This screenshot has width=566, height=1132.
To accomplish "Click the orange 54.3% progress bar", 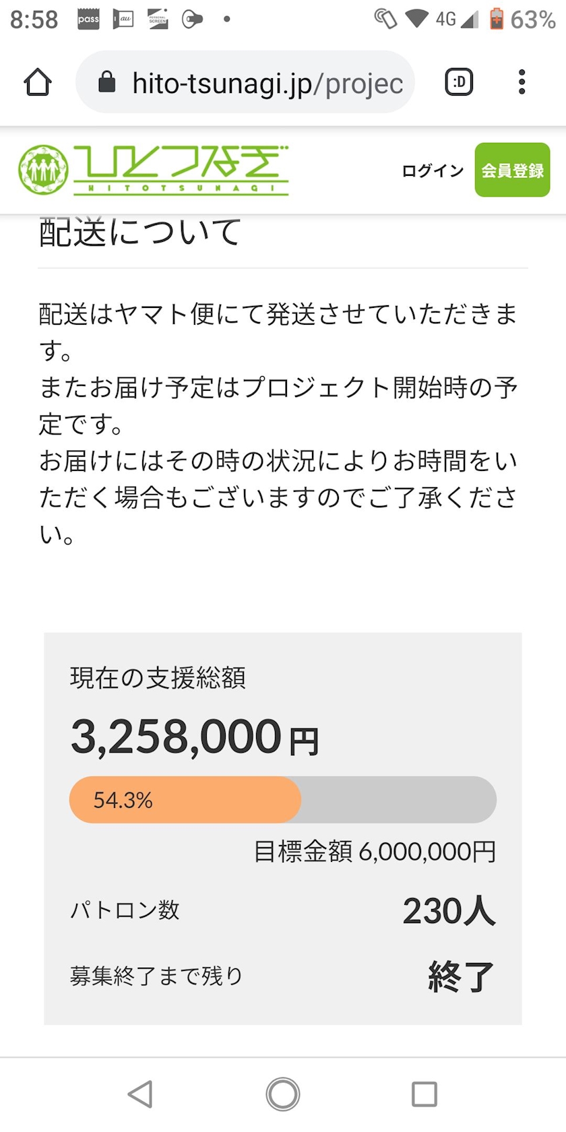I will (x=185, y=800).
